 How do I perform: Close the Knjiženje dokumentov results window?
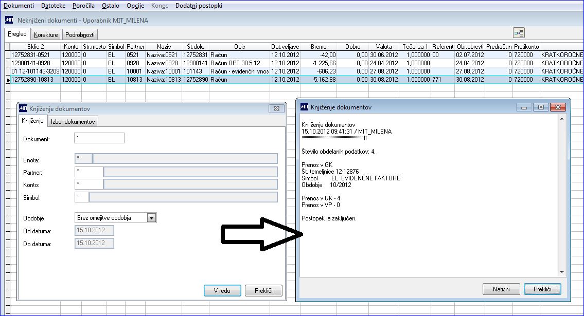(x=558, y=107)
